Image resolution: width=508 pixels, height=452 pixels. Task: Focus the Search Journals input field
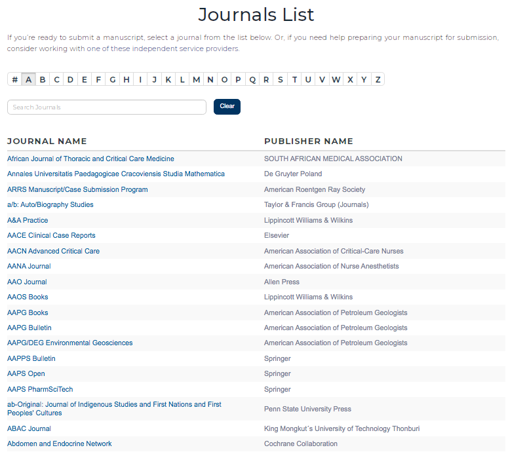107,107
